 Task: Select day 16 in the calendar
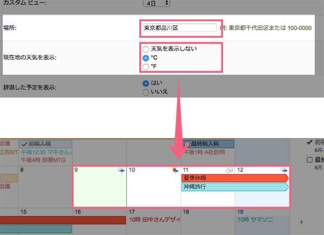point(78,212)
